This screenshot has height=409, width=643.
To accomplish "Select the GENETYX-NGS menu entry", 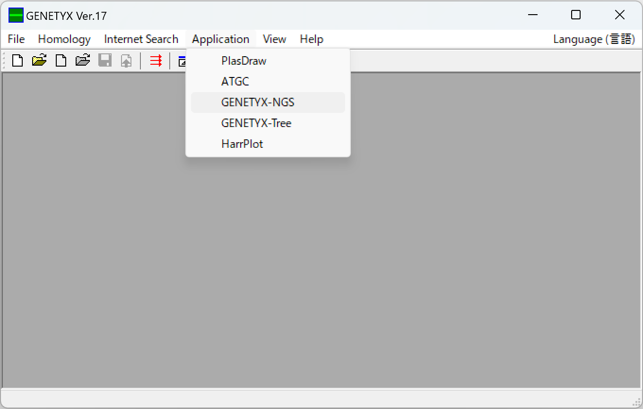I will point(268,102).
